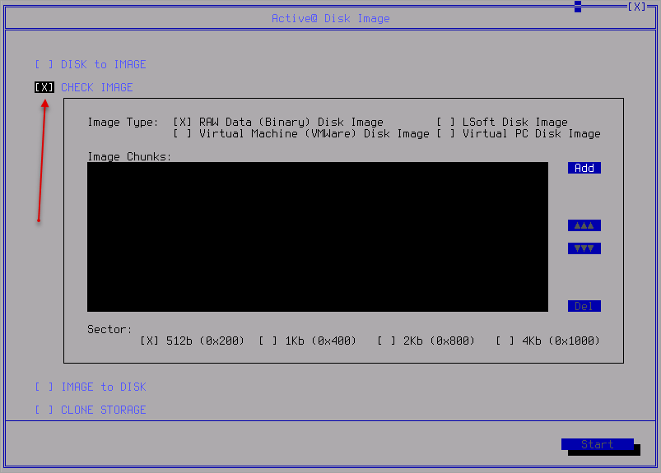Select the DISK to IMAGE option
Viewport: 661px width, 473px height.
(91, 64)
